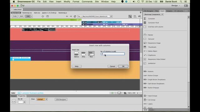Confirm the dialog with OK
This screenshot has width=200, height=112.
123,66
